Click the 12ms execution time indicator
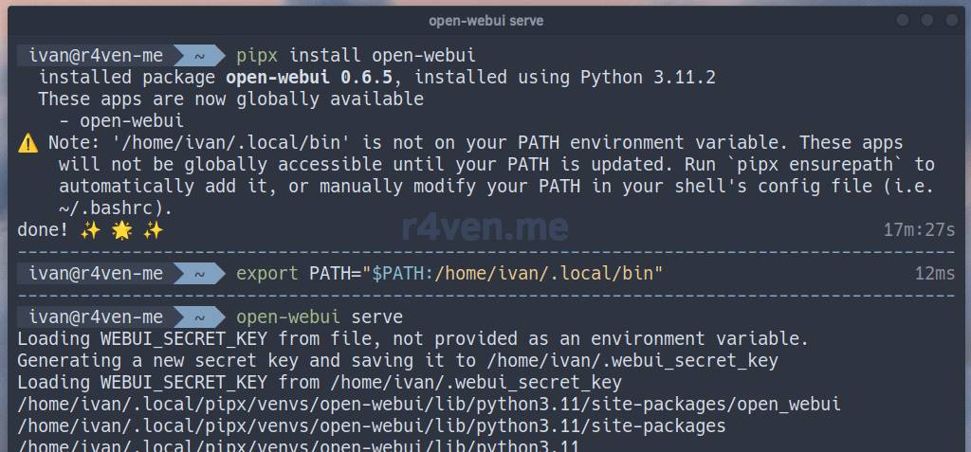The width and height of the screenshot is (971, 452). tap(935, 274)
